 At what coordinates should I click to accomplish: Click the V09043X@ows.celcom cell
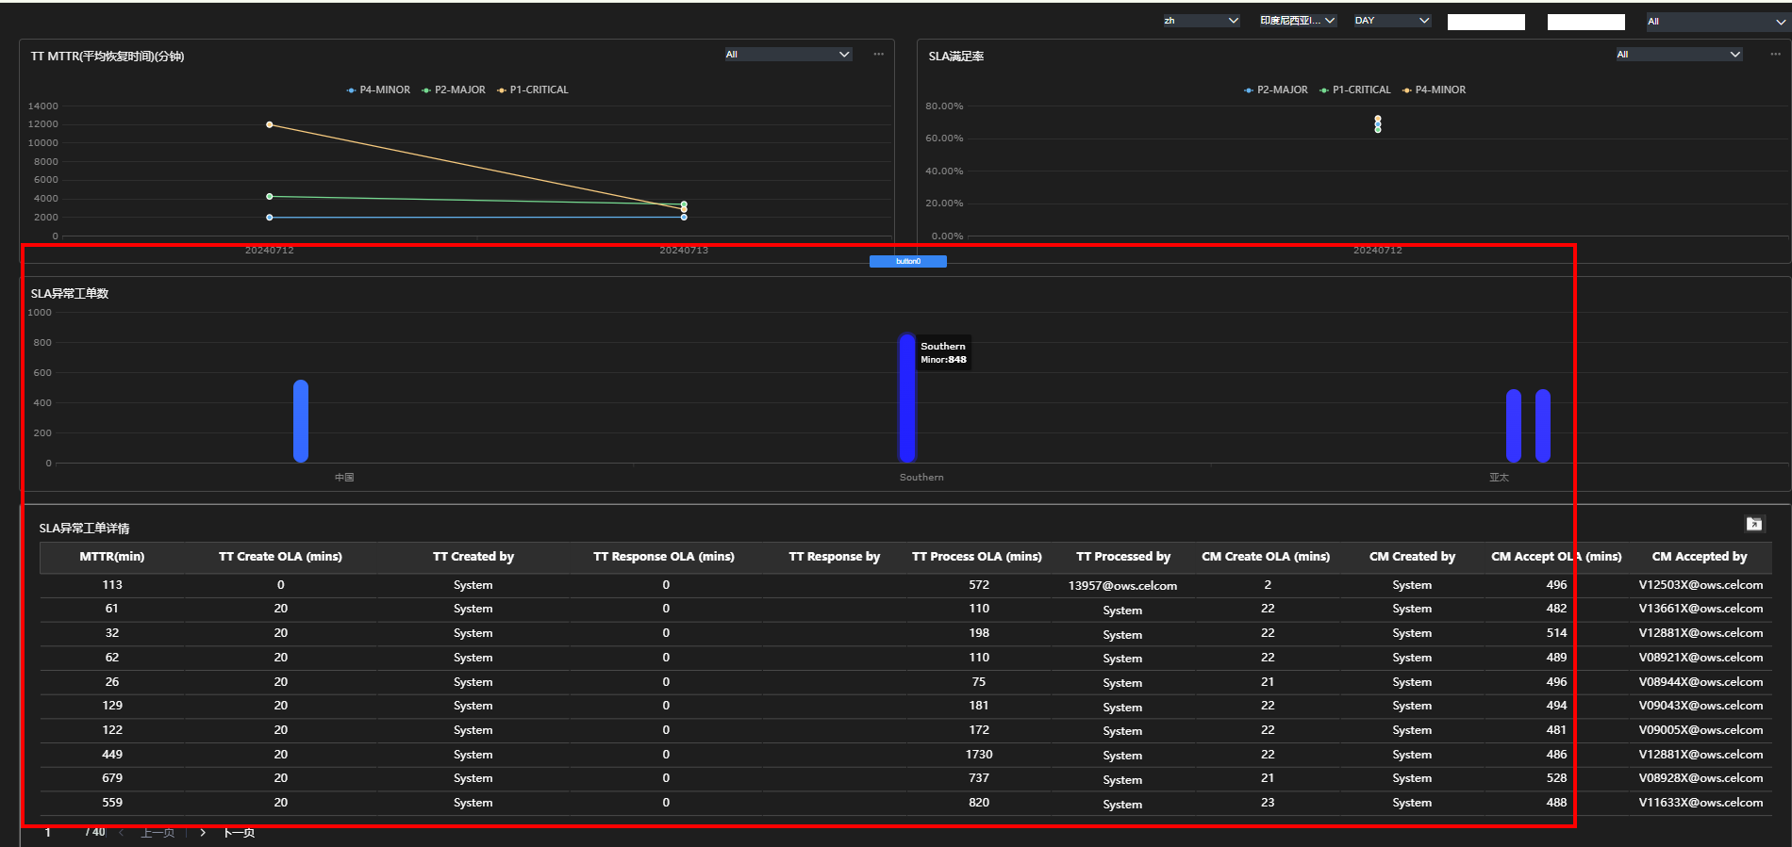click(1701, 706)
